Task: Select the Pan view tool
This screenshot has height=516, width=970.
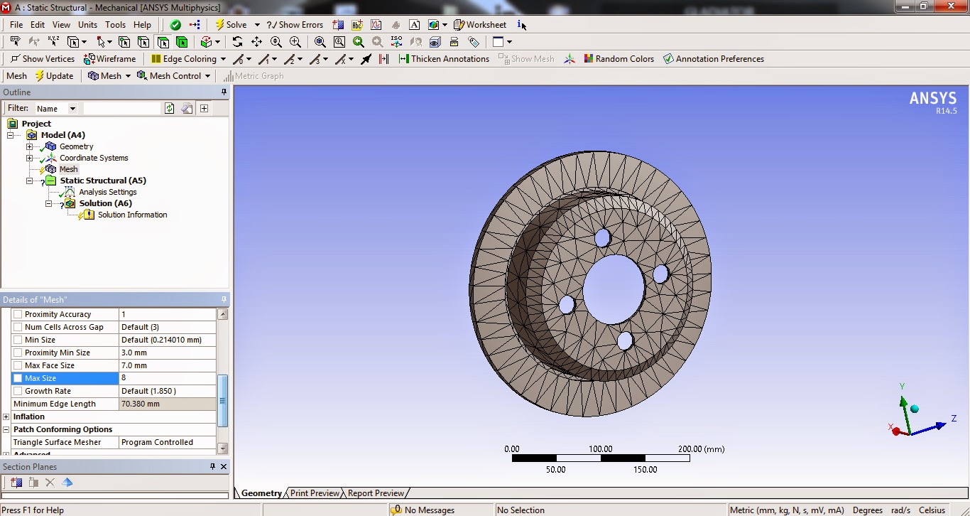Action: (x=256, y=41)
